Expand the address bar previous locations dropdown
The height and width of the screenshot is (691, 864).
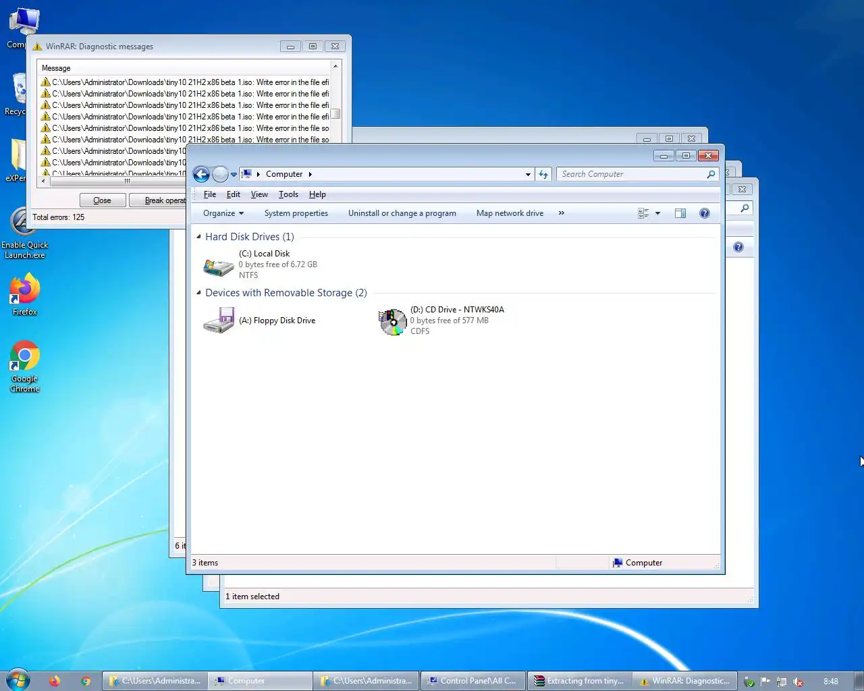click(x=528, y=174)
